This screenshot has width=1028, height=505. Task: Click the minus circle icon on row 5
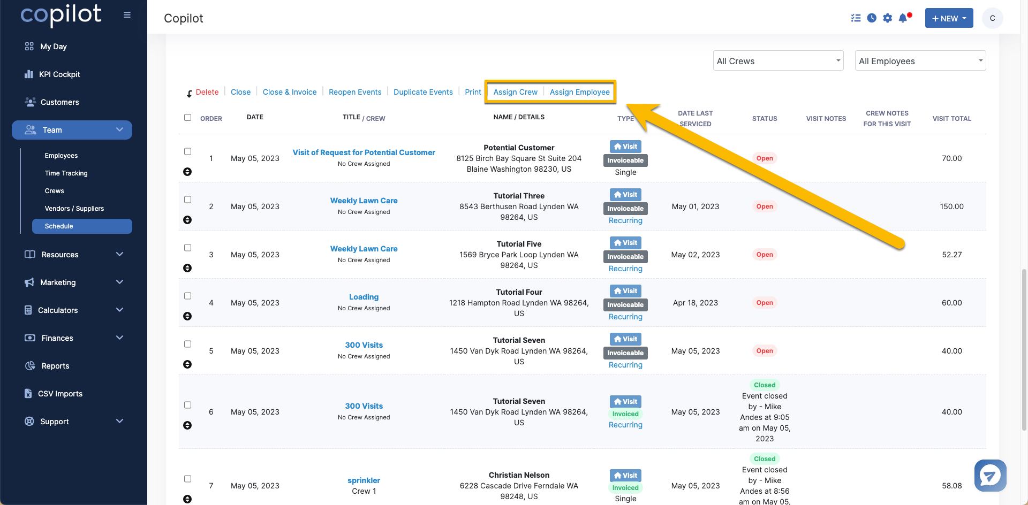coord(187,364)
